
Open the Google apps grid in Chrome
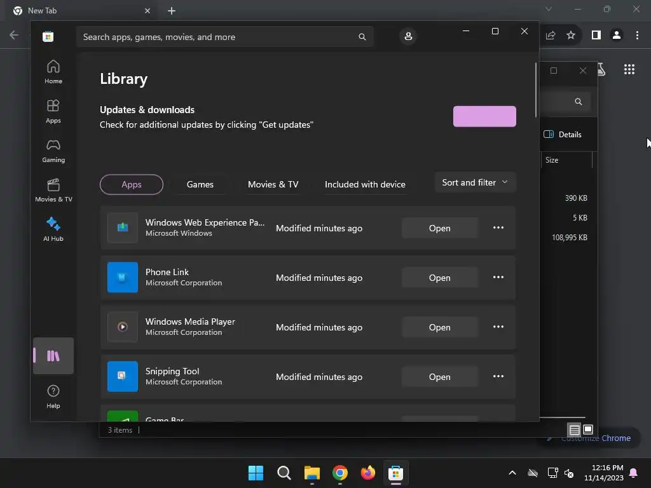coord(629,69)
